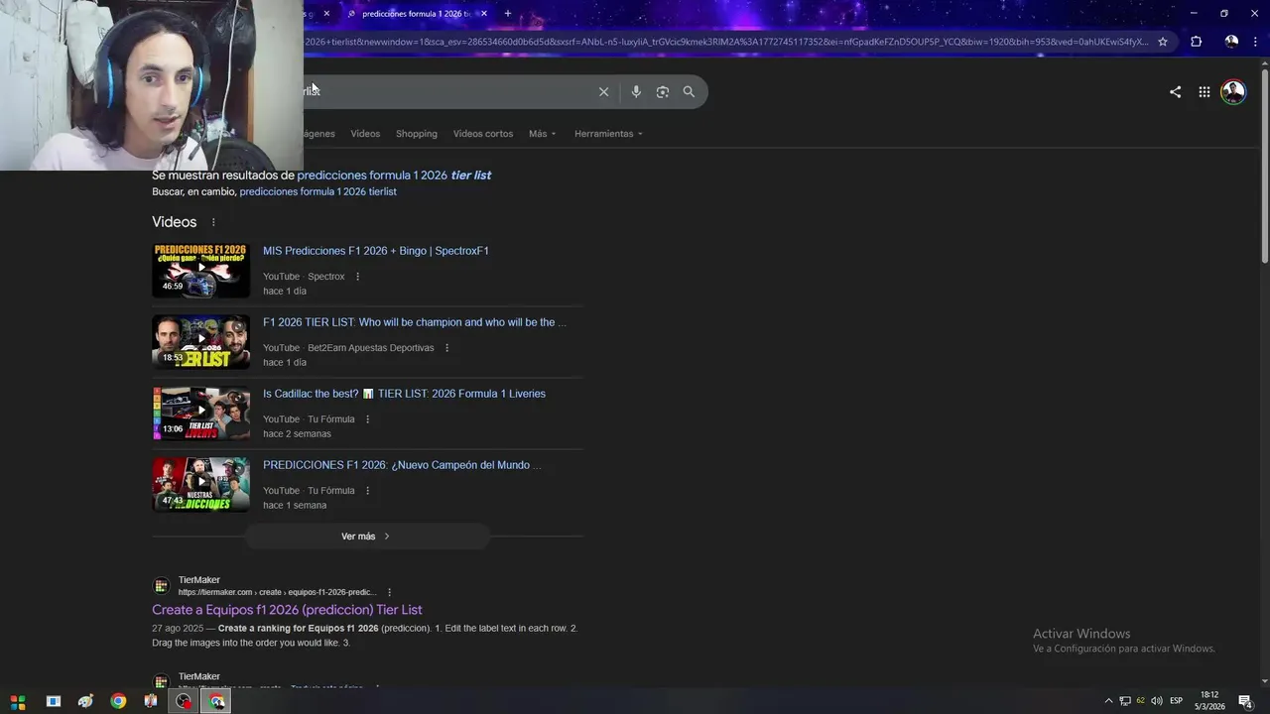Open options for Nuevo Campeón del Mundo video
The image size is (1270, 714).
(368, 491)
